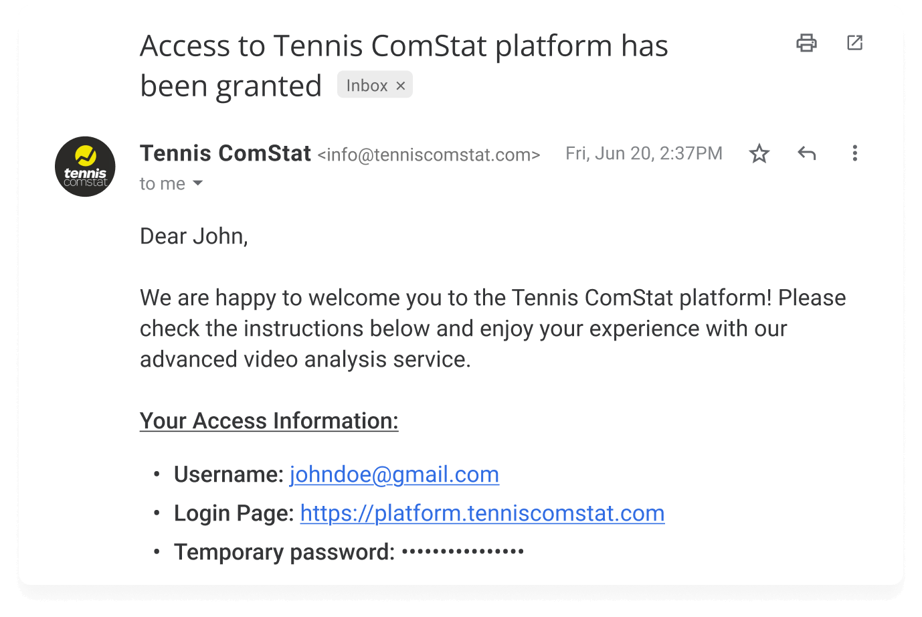Click sender name Tennis ComStat

coord(225,153)
